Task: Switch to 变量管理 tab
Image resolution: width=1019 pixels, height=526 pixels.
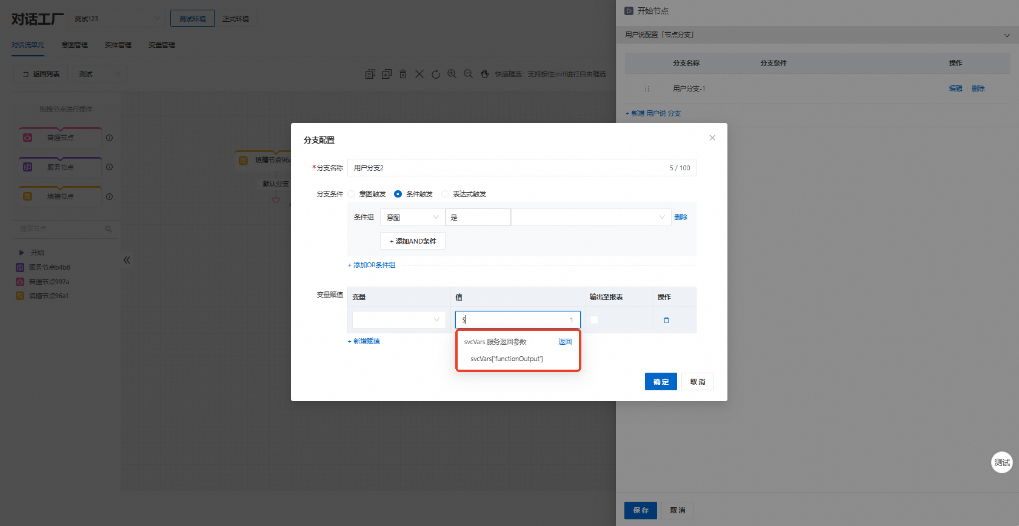Action: tap(162, 45)
